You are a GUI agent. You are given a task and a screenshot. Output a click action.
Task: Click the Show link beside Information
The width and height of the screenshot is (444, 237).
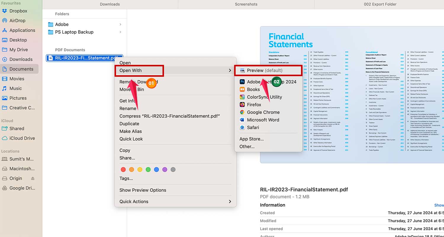[x=439, y=205]
